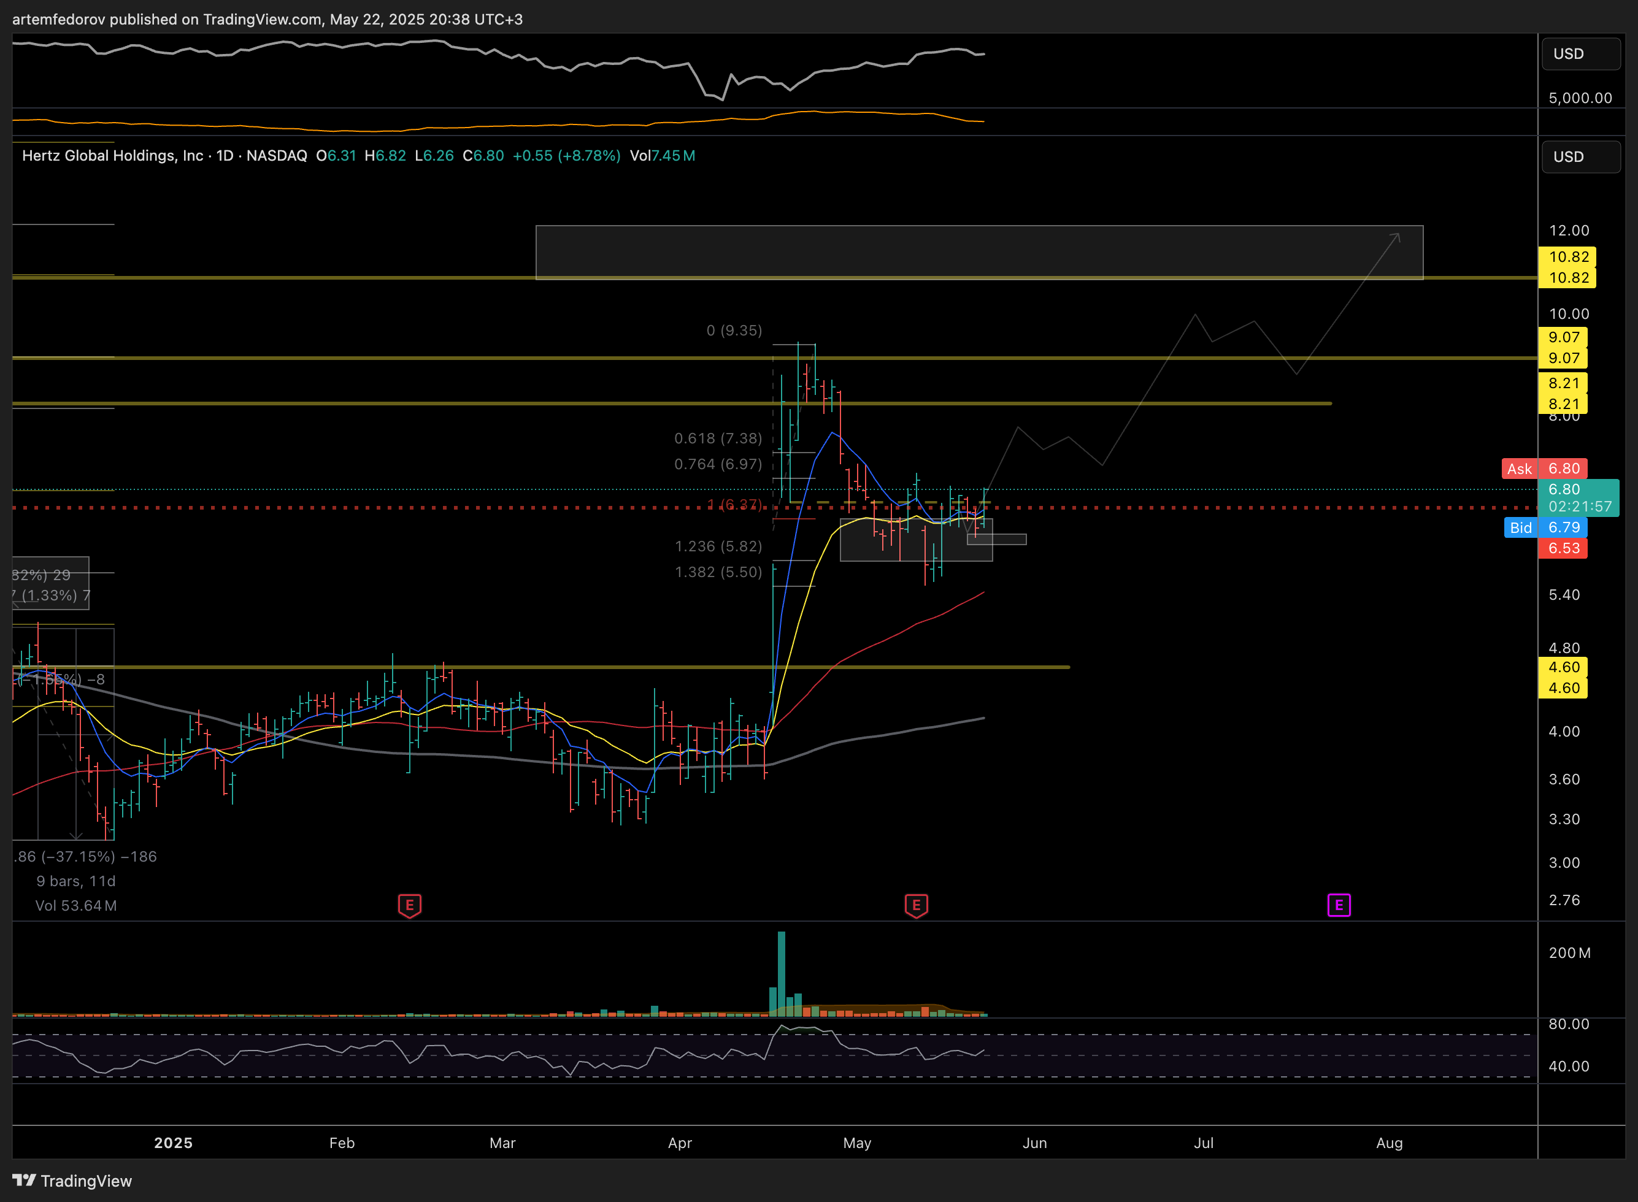Click the 4.00 price scale value
Image resolution: width=1638 pixels, height=1202 pixels.
coord(1564,732)
